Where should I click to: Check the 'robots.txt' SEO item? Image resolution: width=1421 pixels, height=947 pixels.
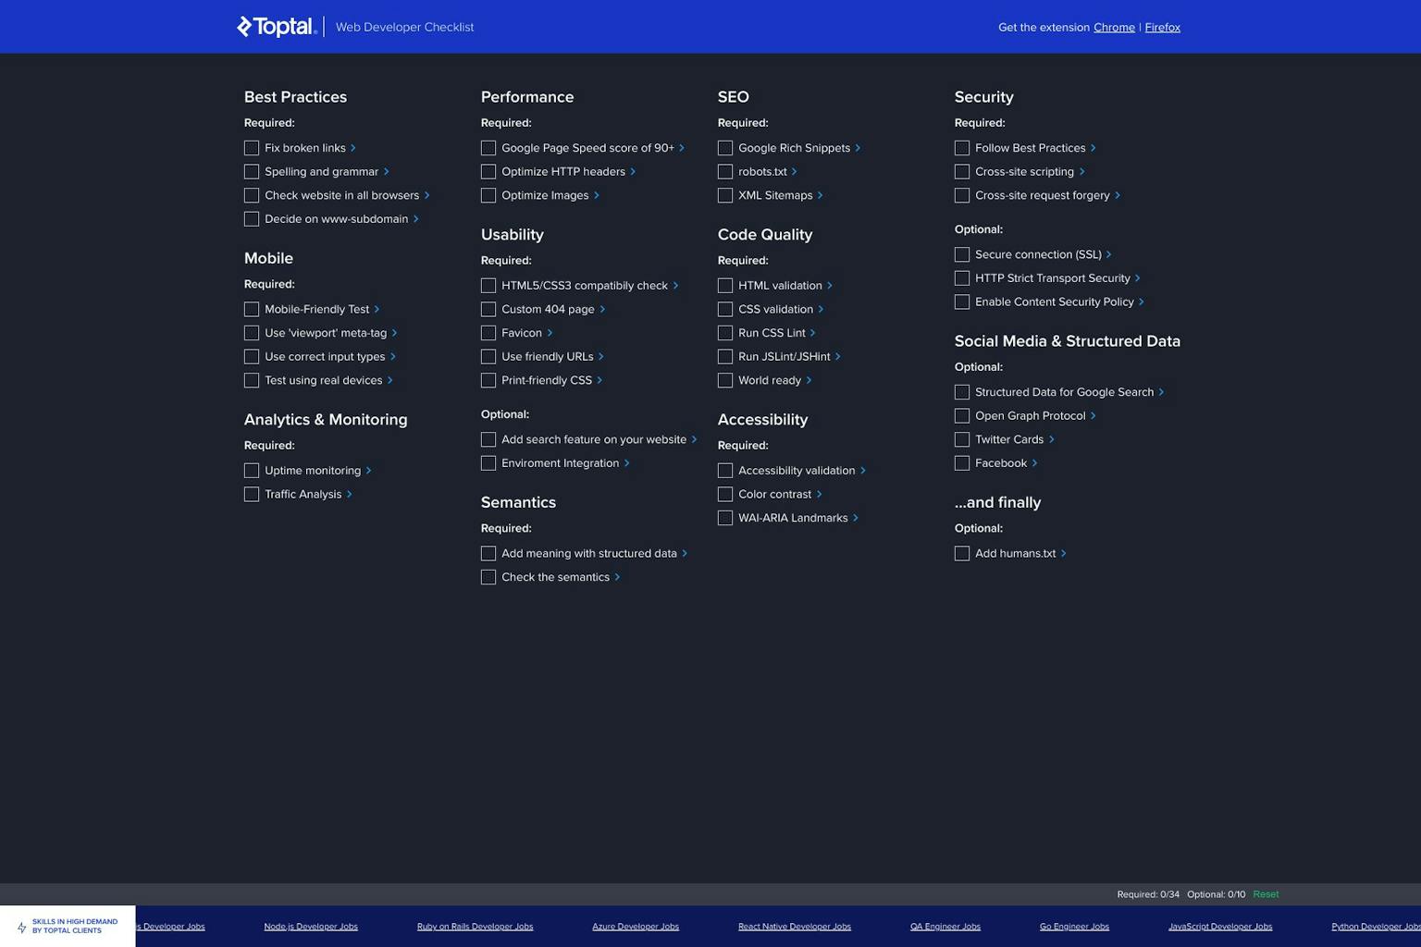[725, 171]
